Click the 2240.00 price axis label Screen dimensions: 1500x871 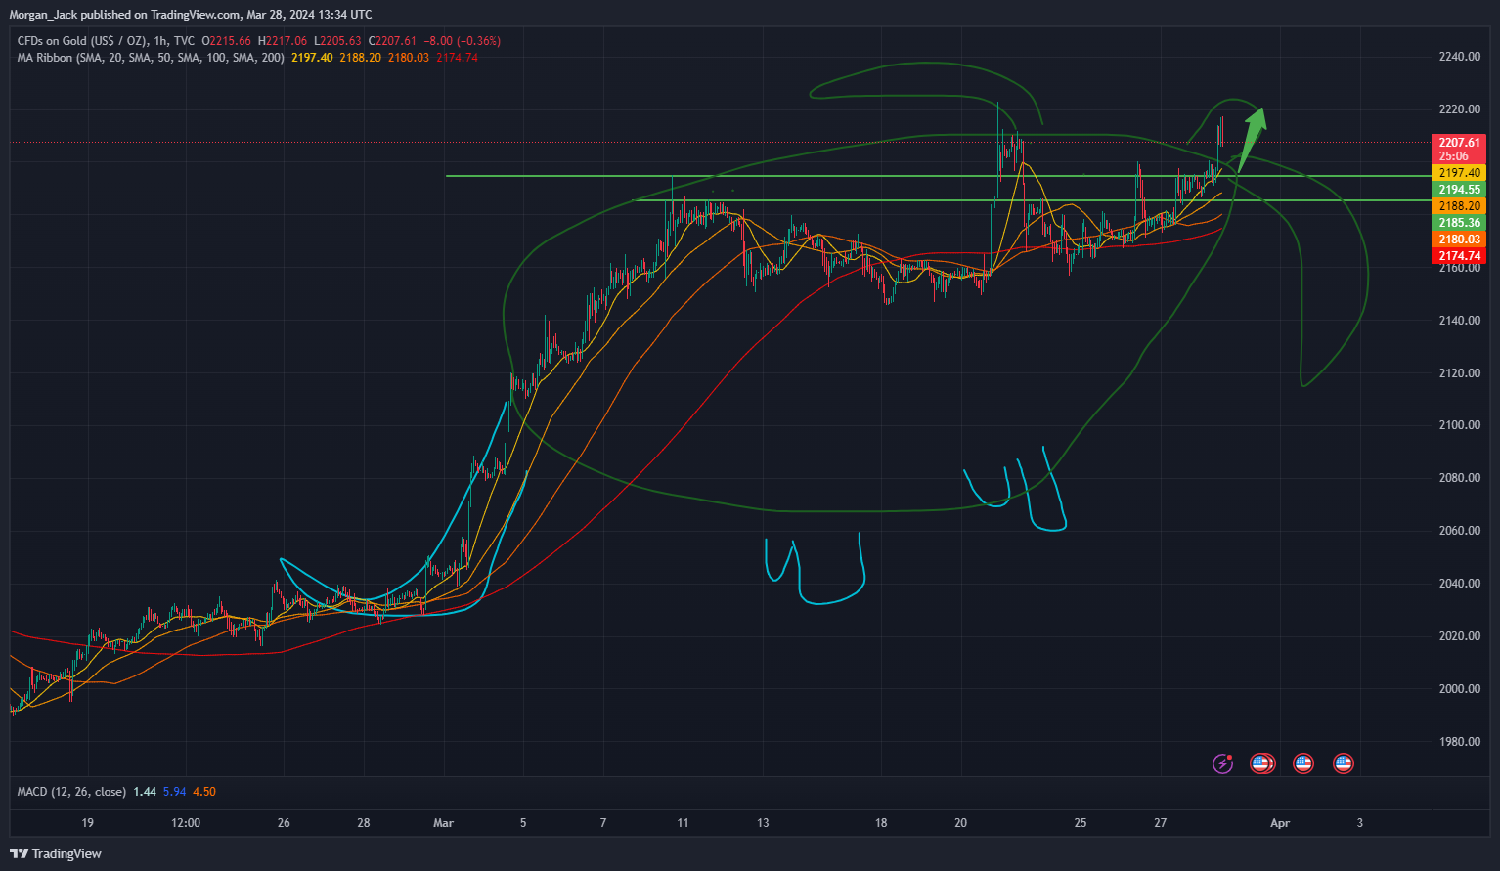(x=1459, y=57)
